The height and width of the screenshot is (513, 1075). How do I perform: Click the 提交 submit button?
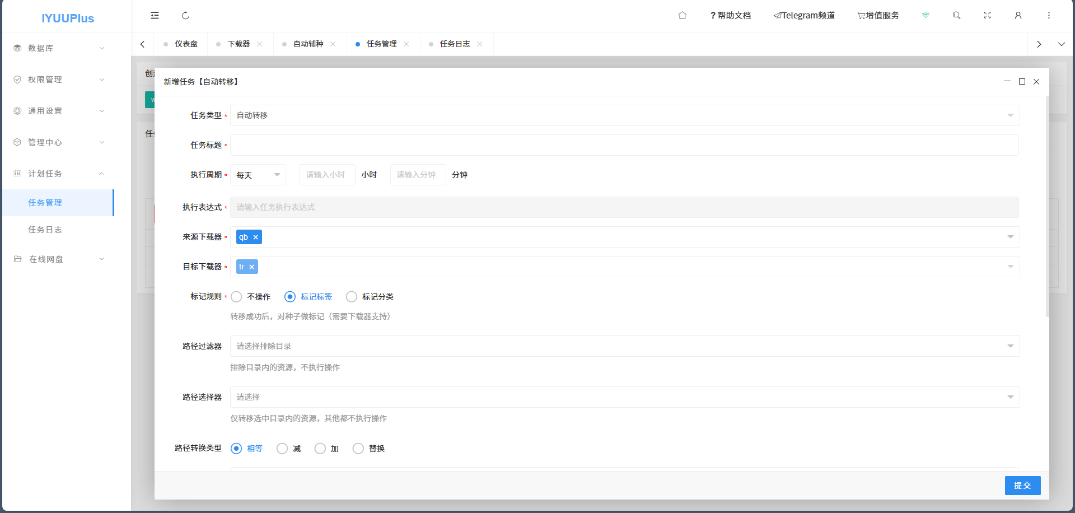[x=1022, y=486]
